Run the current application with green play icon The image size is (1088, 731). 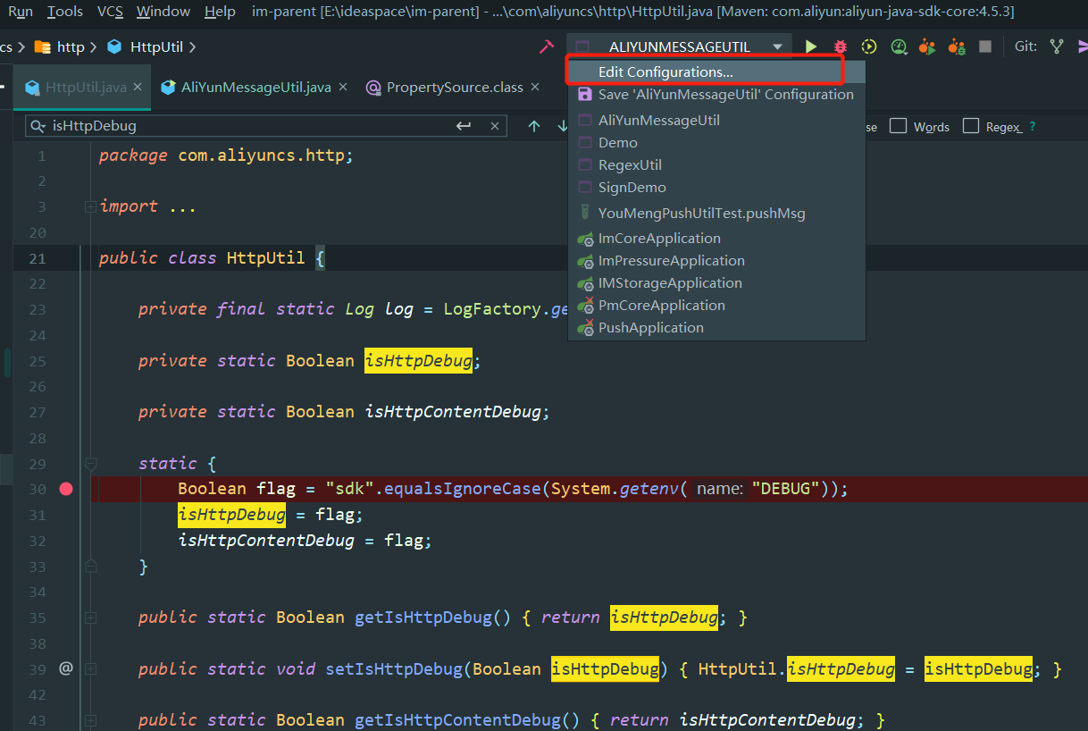809,46
